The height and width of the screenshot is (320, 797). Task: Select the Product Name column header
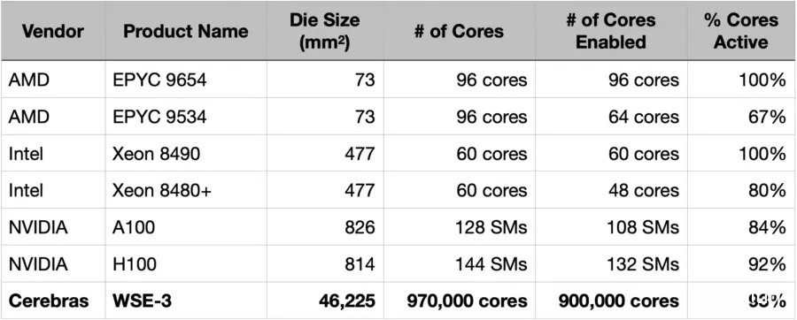pos(186,32)
